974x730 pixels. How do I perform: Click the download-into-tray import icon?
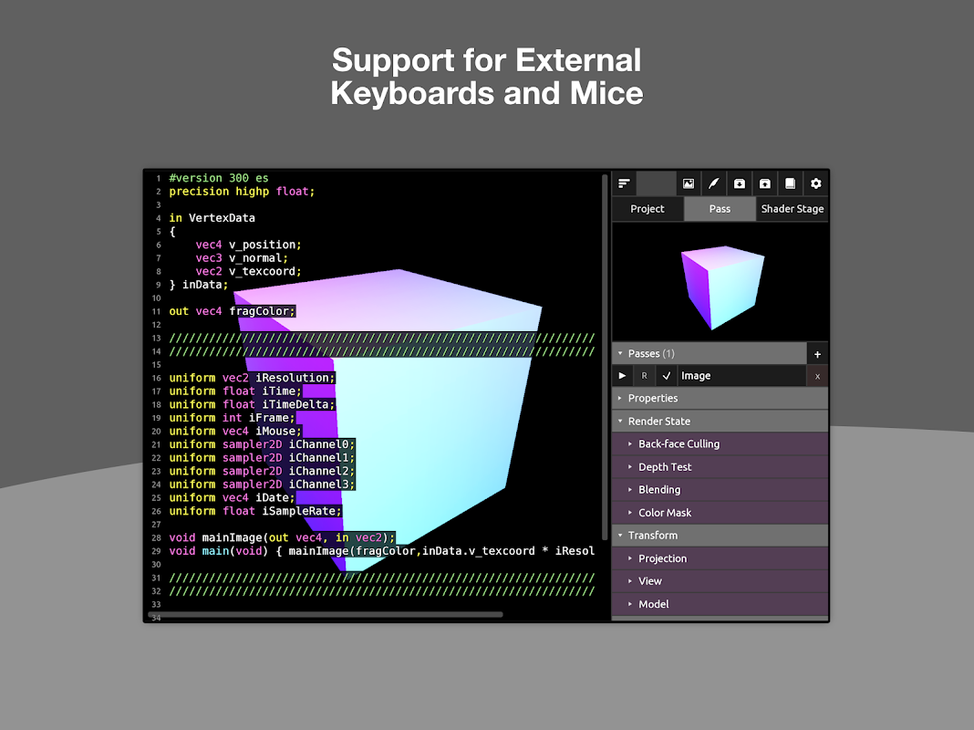tap(740, 183)
